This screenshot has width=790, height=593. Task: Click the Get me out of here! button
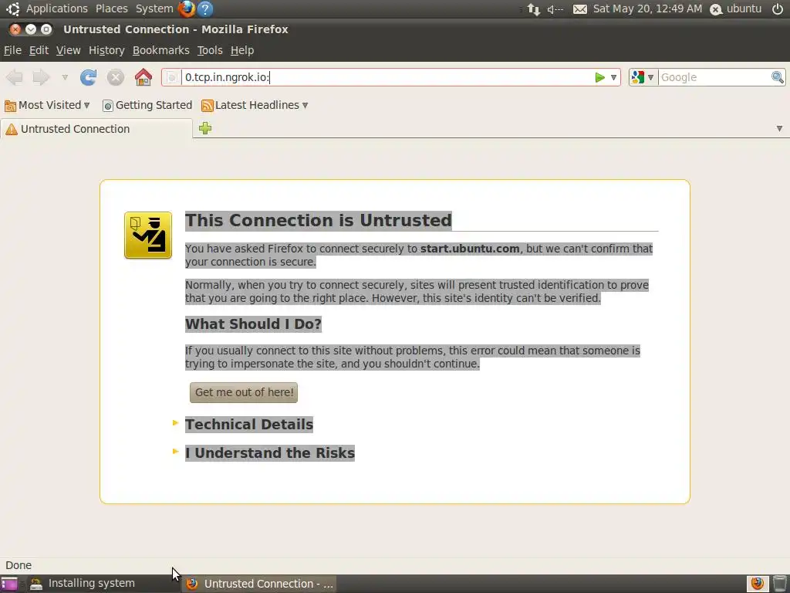tap(244, 392)
